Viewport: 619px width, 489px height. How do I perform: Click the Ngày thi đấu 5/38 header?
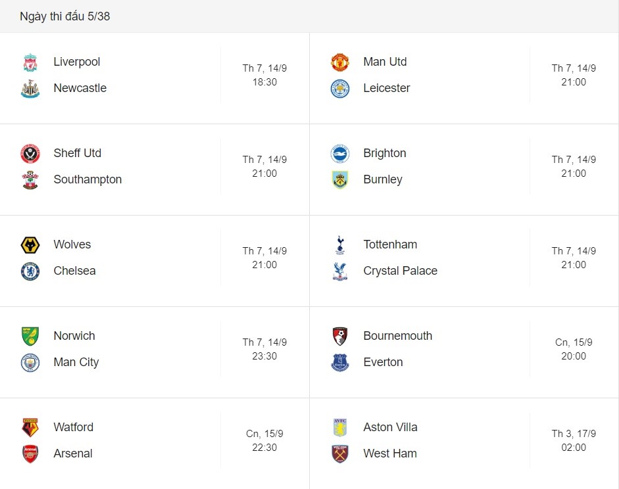64,16
